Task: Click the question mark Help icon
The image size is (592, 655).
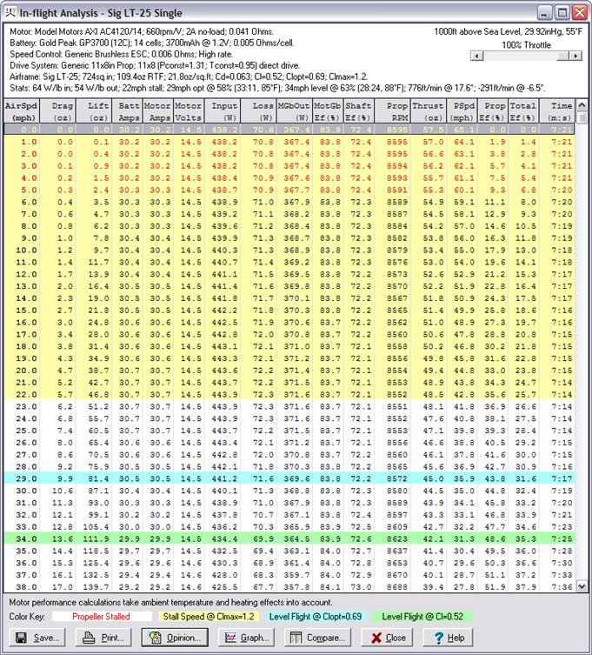Action: click(x=439, y=638)
